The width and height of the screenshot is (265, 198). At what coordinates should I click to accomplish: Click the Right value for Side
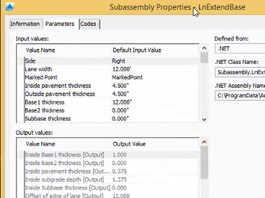(x=118, y=61)
